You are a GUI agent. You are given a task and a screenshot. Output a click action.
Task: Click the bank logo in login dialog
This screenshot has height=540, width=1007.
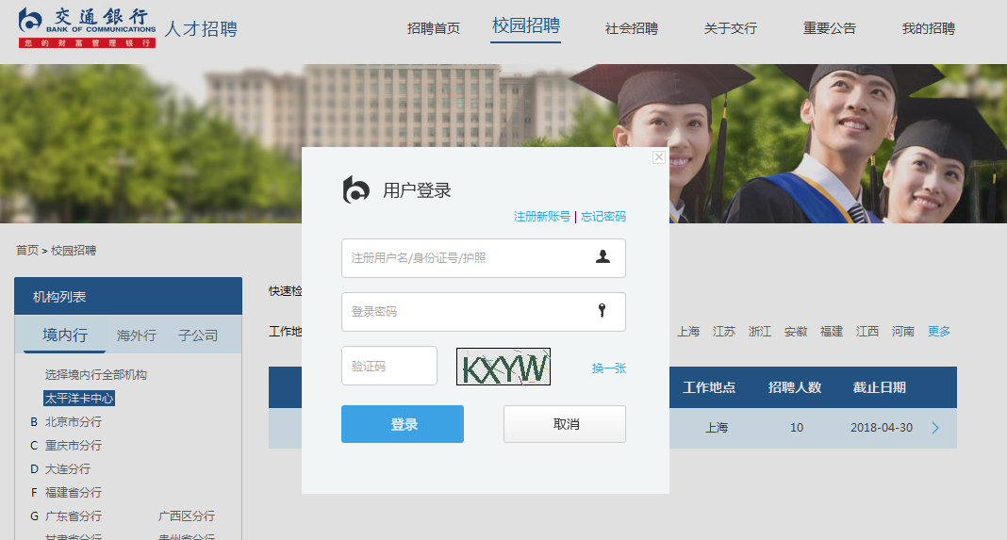356,189
